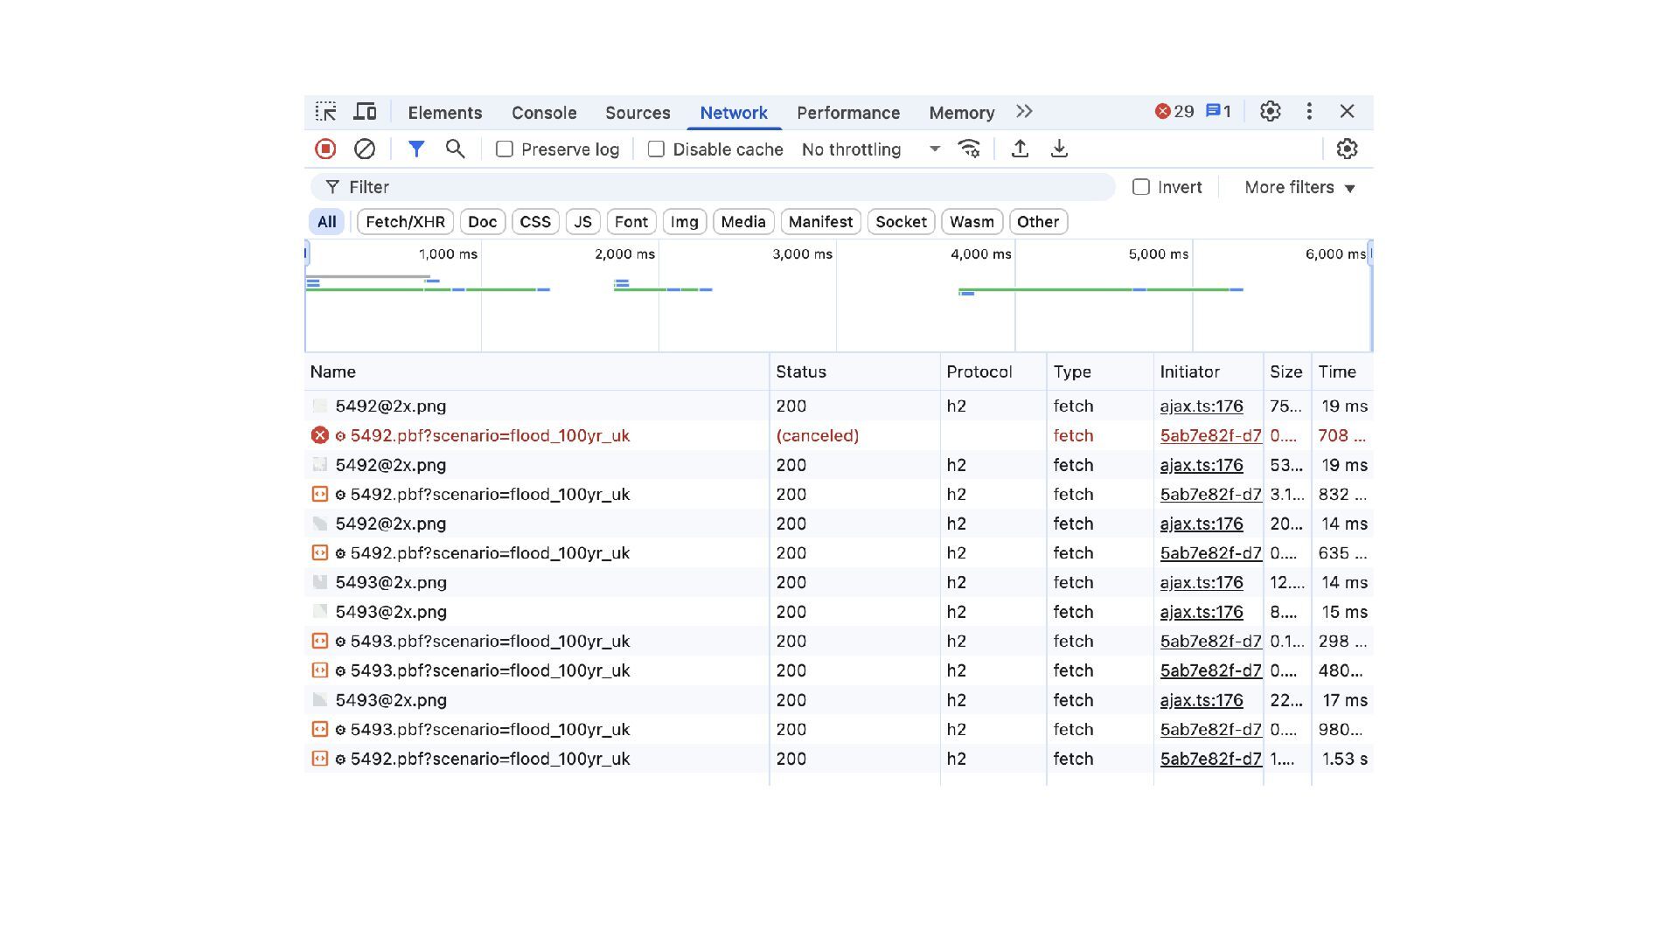
Task: Open network conditions wifi icon
Action: (969, 149)
